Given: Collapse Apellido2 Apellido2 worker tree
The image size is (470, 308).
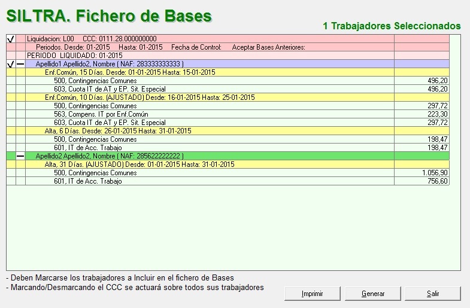Looking at the screenshot, I should click(20, 156).
